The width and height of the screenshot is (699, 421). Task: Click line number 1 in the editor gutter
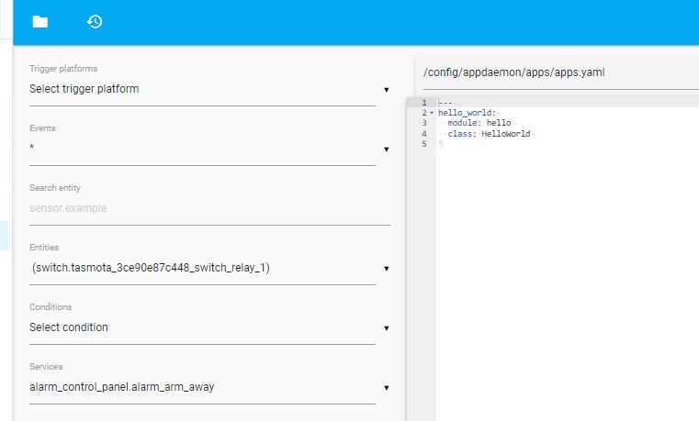pyautogui.click(x=424, y=103)
